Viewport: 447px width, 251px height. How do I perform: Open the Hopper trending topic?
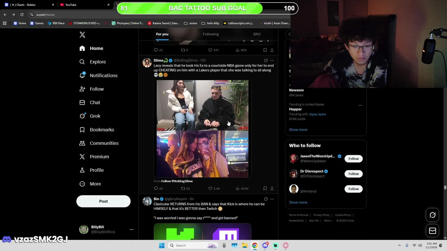pos(295,109)
